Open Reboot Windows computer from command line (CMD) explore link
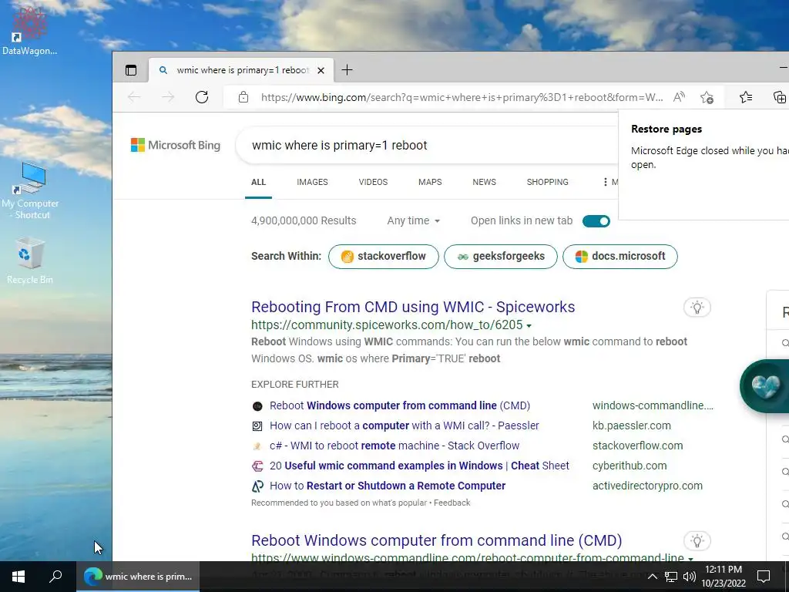Image resolution: width=789 pixels, height=592 pixels. (x=400, y=405)
